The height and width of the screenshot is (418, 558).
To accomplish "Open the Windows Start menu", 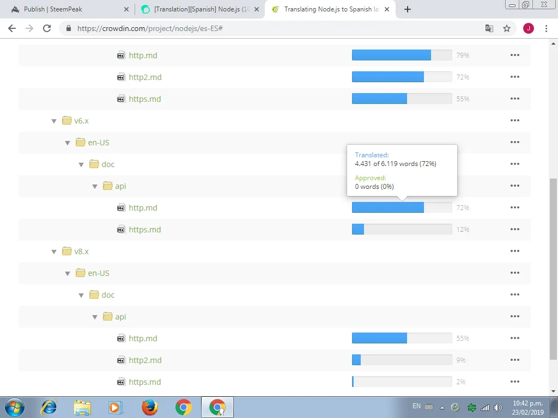I will pyautogui.click(x=15, y=407).
